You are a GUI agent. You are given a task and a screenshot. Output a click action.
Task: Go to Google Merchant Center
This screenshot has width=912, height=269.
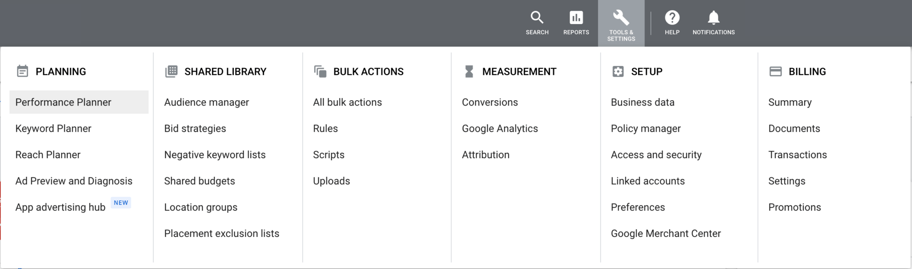tap(666, 233)
